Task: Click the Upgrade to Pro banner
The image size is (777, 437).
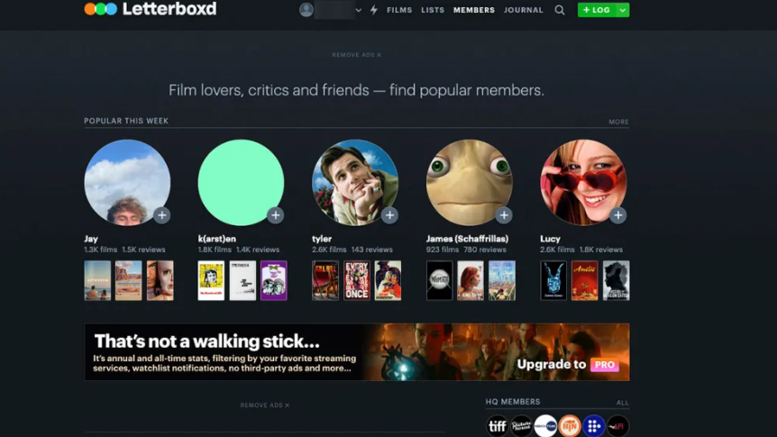Action: pos(357,352)
